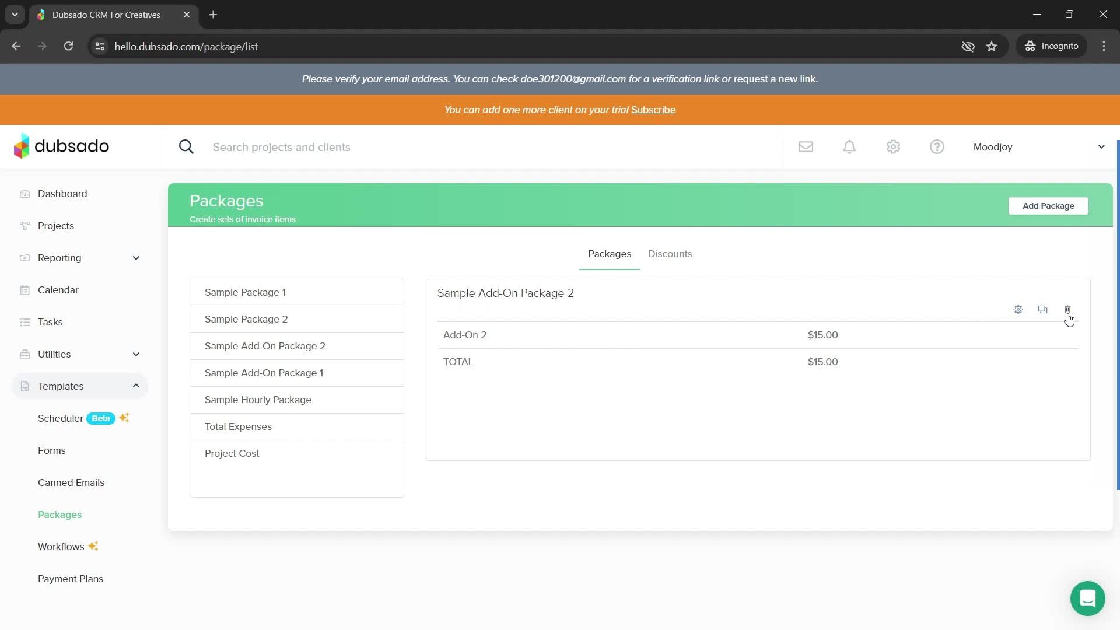
Task: Bookmark this page with star icon
Action: click(x=992, y=46)
